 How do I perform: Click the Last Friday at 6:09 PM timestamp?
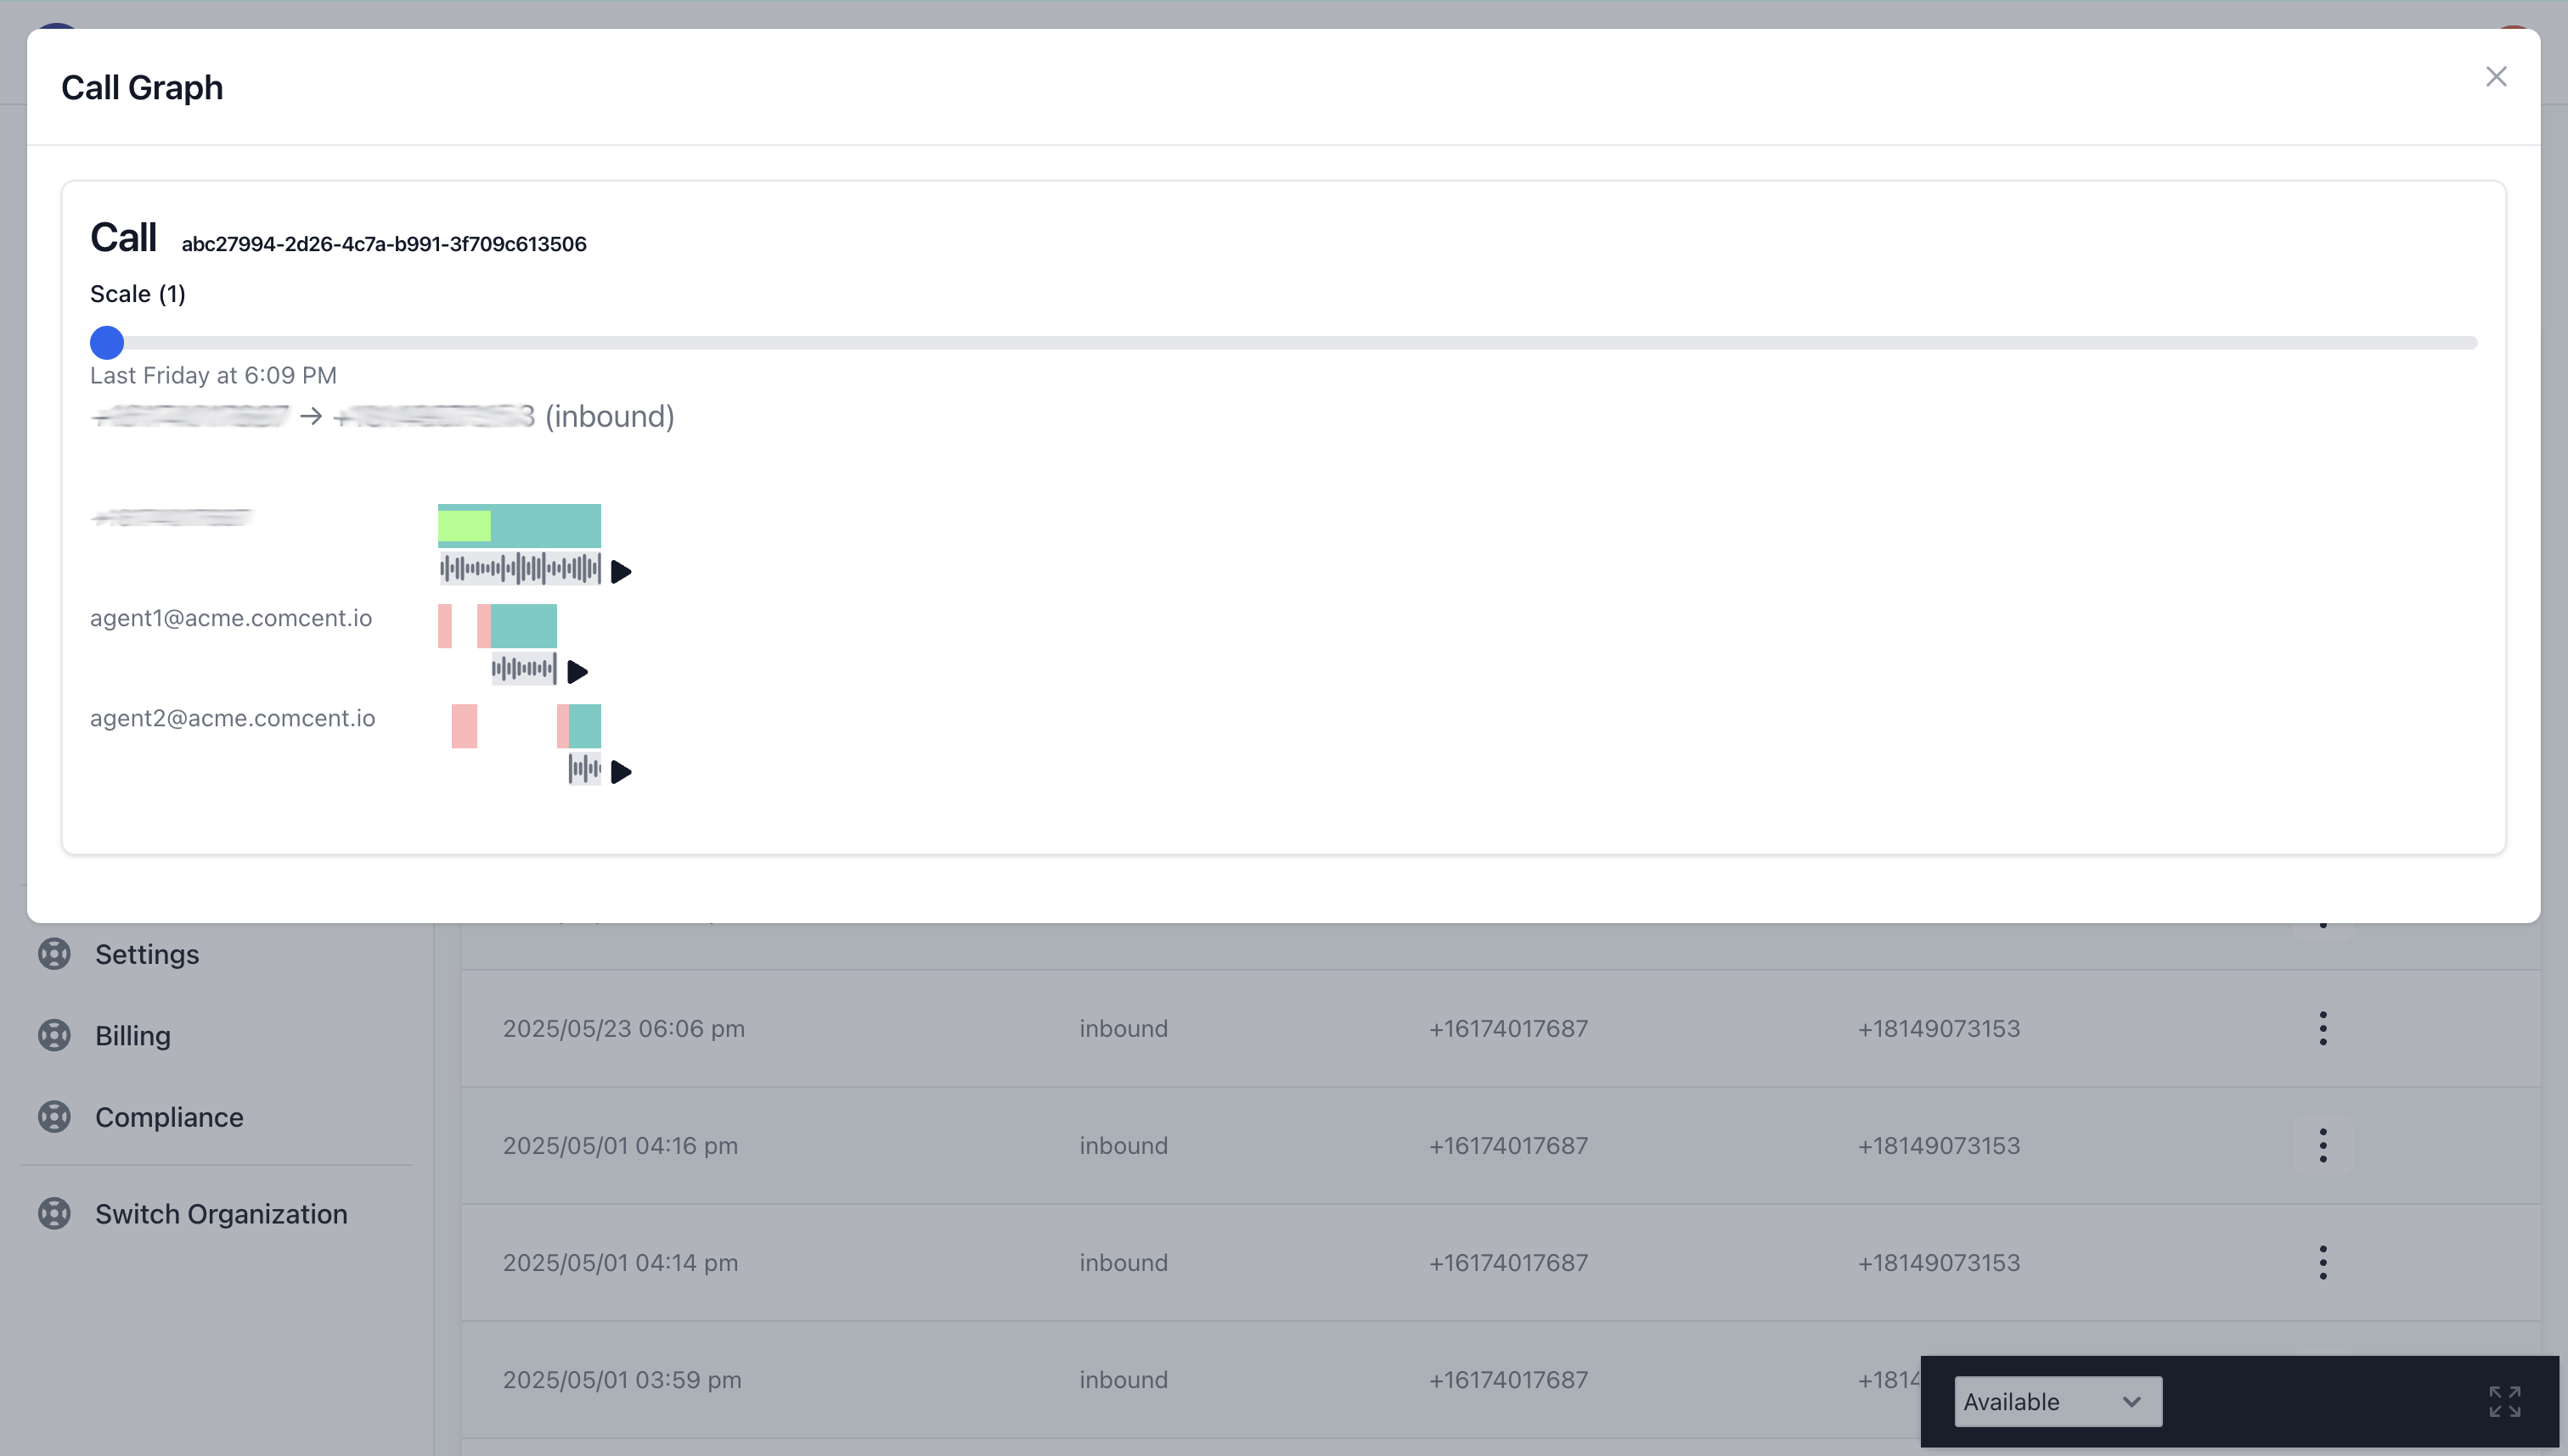point(213,375)
